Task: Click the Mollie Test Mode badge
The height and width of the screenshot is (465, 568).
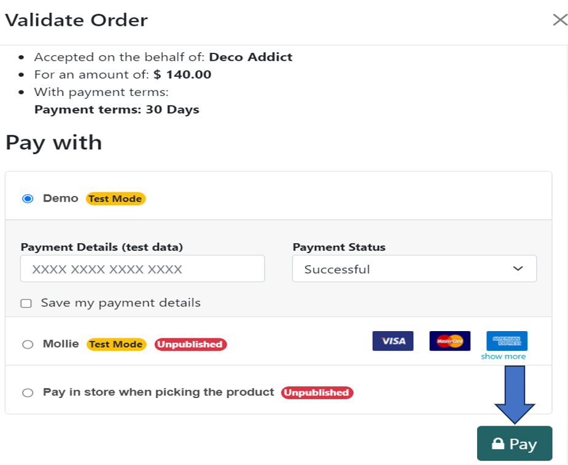Action: (x=116, y=345)
